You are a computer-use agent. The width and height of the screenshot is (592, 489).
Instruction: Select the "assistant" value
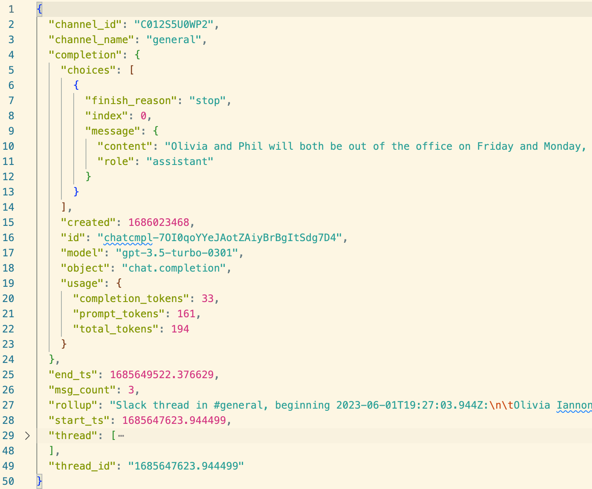[x=180, y=162]
